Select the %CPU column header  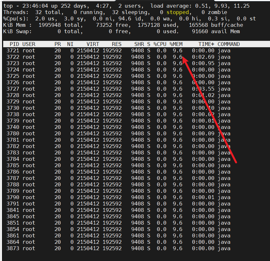tap(160, 44)
